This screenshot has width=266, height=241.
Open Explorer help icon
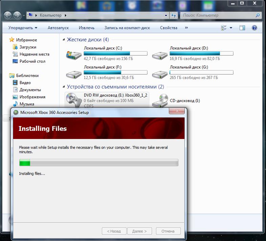pos(254,28)
